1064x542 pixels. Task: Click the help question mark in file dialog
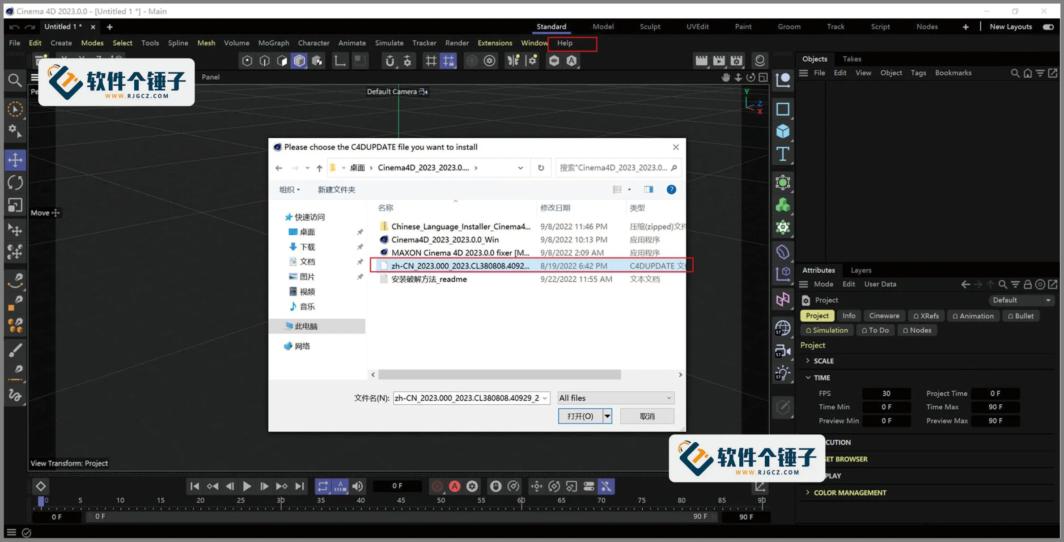(x=671, y=189)
